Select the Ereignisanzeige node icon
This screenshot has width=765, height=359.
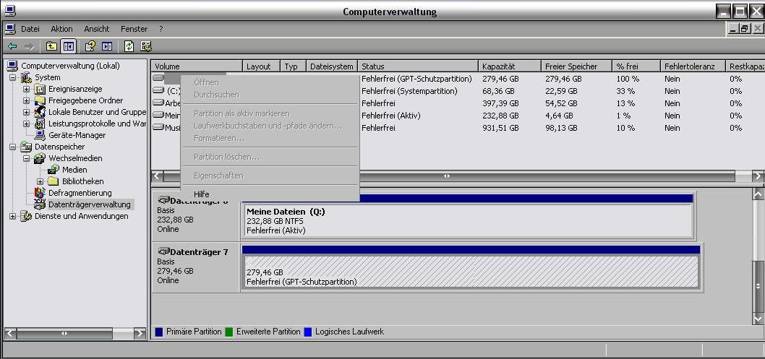coord(40,89)
